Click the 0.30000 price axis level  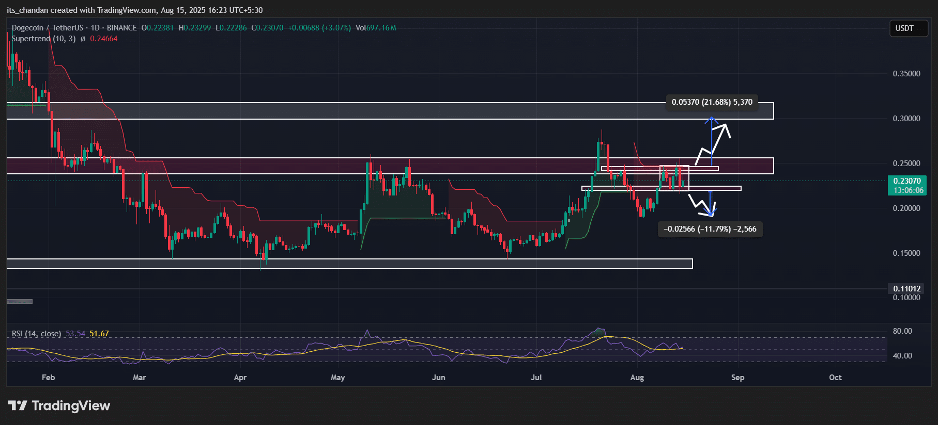[x=906, y=119]
